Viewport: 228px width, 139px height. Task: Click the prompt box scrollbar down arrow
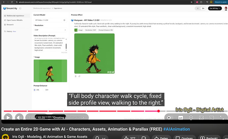(x=66, y=50)
